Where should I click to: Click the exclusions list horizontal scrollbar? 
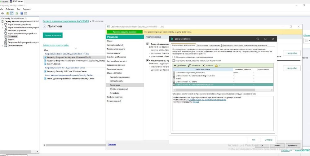coord(217,90)
